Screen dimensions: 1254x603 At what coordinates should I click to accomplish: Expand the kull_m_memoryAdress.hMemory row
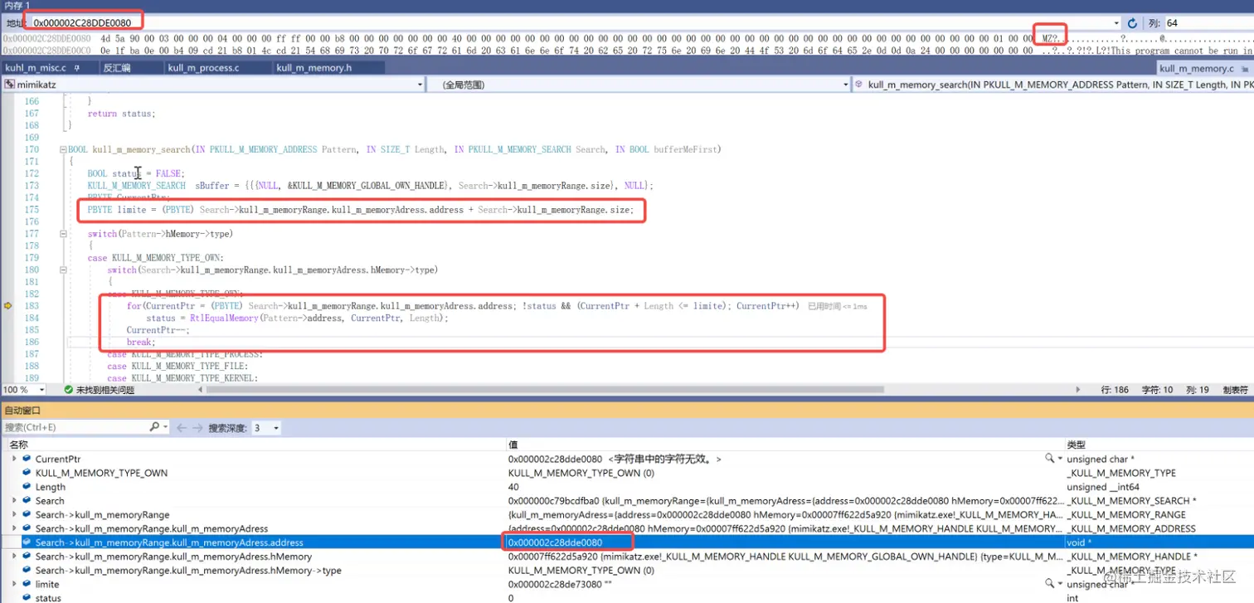click(13, 557)
